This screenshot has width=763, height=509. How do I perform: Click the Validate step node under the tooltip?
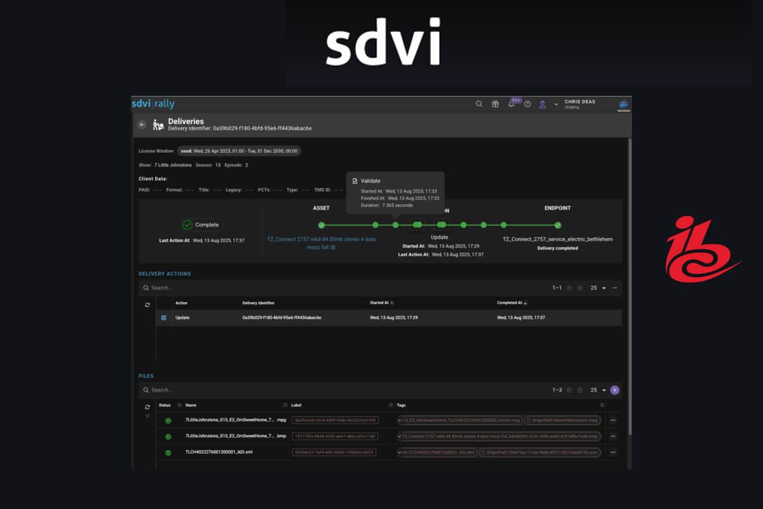pyautogui.click(x=396, y=225)
